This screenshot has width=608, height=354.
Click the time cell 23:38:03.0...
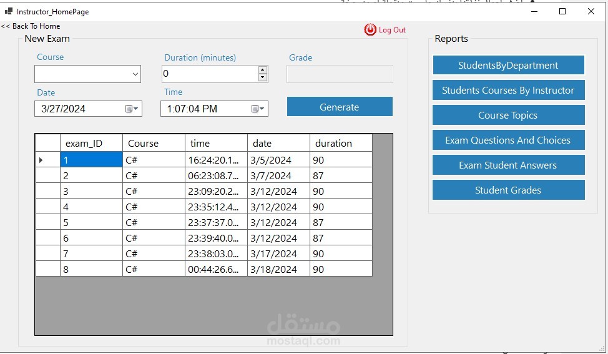(x=217, y=253)
